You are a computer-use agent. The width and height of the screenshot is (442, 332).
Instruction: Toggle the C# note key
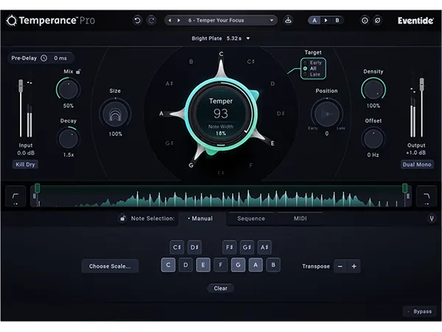(x=177, y=247)
